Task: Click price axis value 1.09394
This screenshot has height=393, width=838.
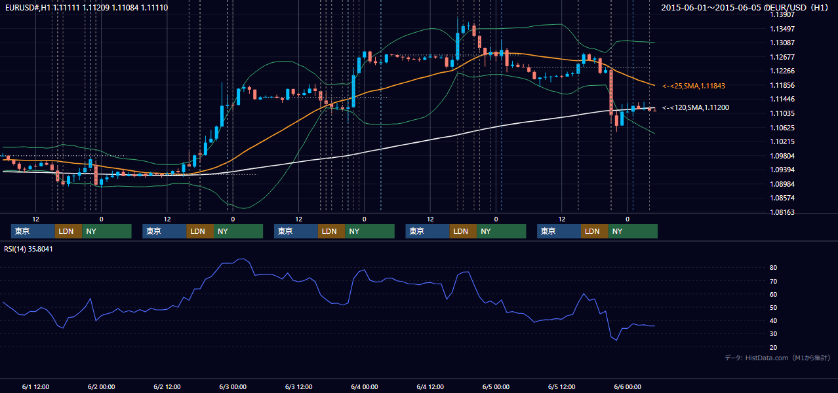Action: coord(782,170)
